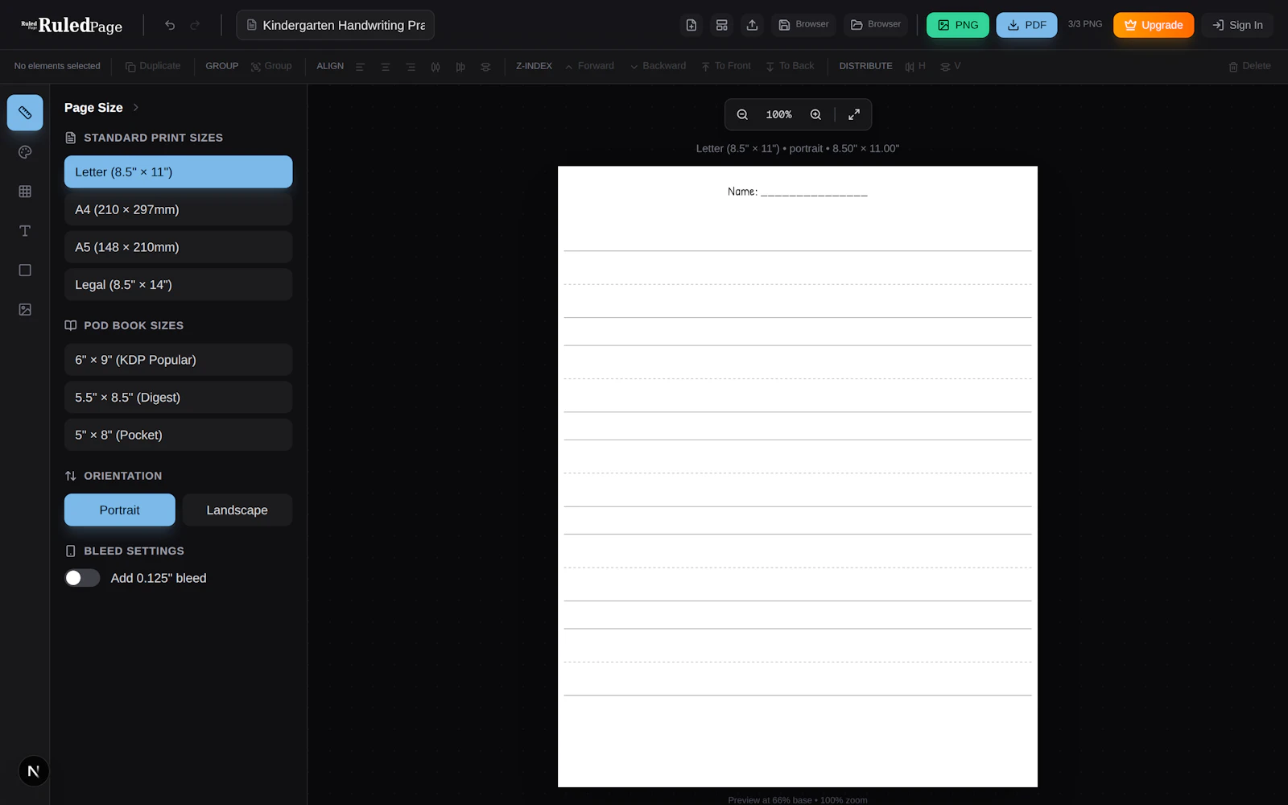The image size is (1288, 805).
Task: Select 5" × 8" (Pocket) size
Action: tap(178, 435)
